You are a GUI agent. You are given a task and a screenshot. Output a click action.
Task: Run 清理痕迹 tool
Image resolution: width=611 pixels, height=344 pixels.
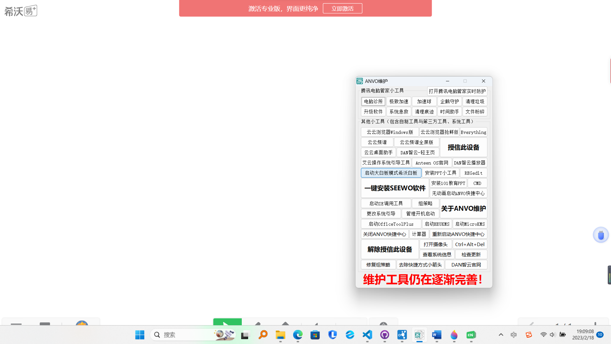click(424, 112)
